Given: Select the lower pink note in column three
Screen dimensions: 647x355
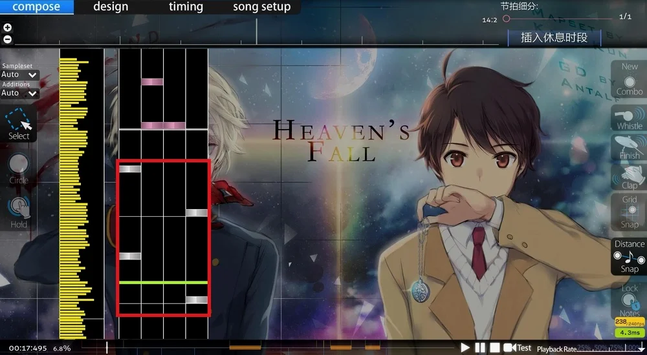Looking at the screenshot, I should click(174, 125).
